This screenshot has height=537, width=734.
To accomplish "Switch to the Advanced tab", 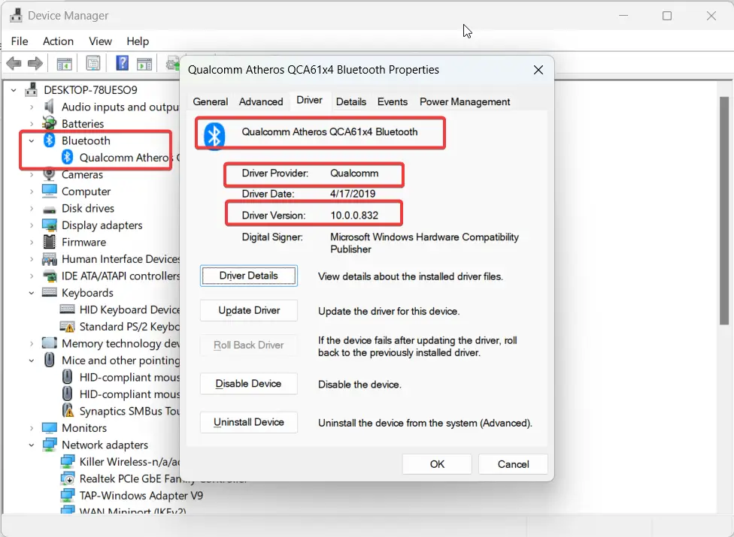I will tap(261, 101).
